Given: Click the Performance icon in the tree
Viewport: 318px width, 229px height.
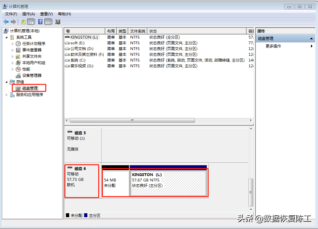Looking at the screenshot, I should point(18,69).
